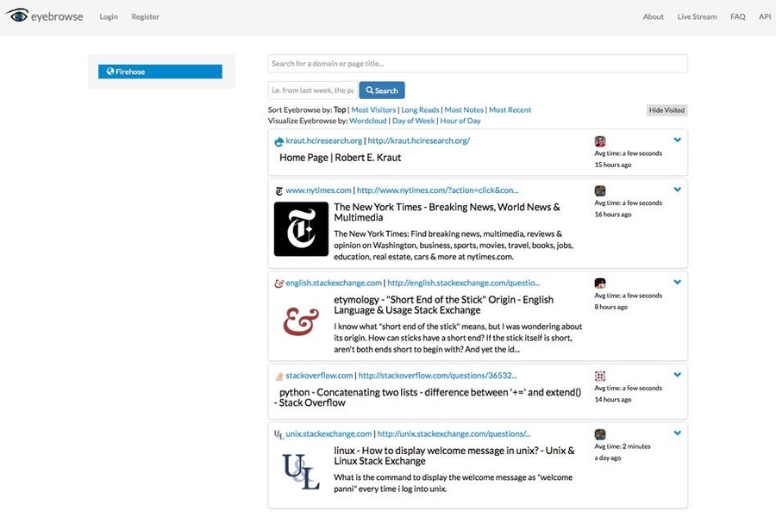This screenshot has width=776, height=517.
Task: Expand details for the New York Times entry
Action: tap(678, 190)
